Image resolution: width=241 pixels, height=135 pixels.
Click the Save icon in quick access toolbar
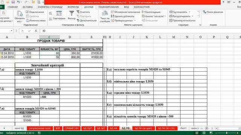coord(13,2)
